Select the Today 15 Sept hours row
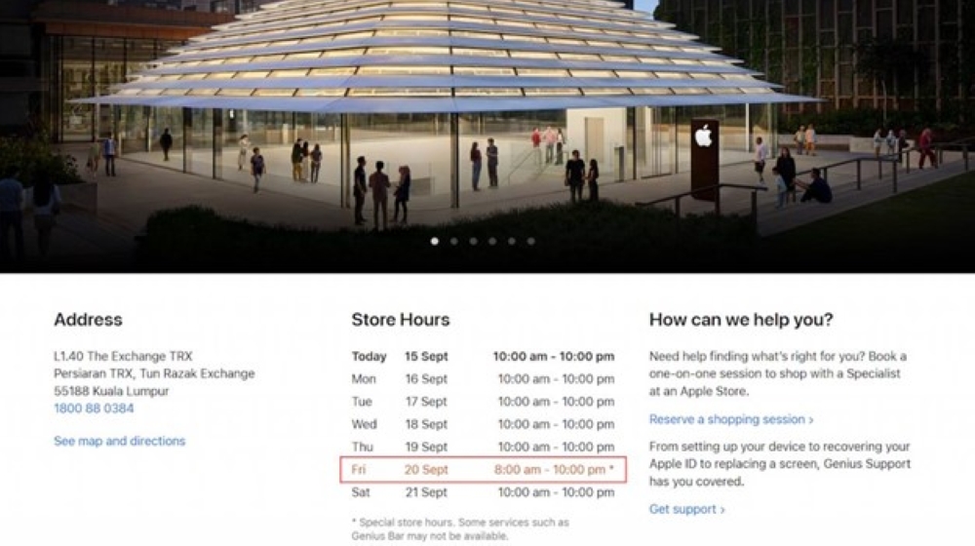This screenshot has height=546, width=975. [483, 357]
